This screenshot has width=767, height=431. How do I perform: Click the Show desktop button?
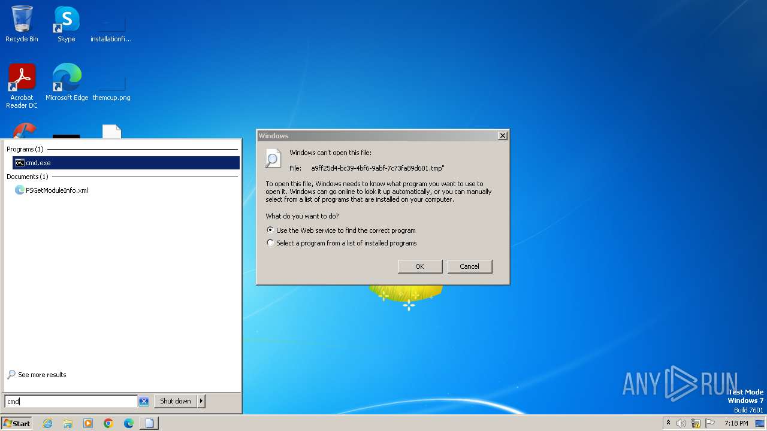click(x=760, y=423)
